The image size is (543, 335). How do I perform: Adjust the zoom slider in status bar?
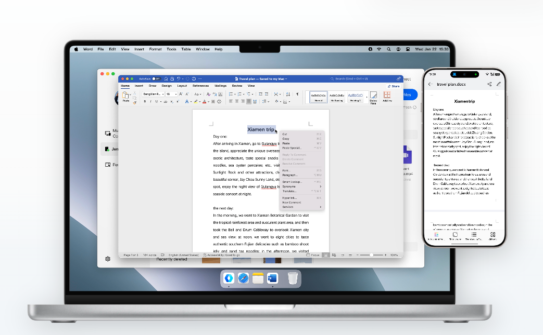371,255
